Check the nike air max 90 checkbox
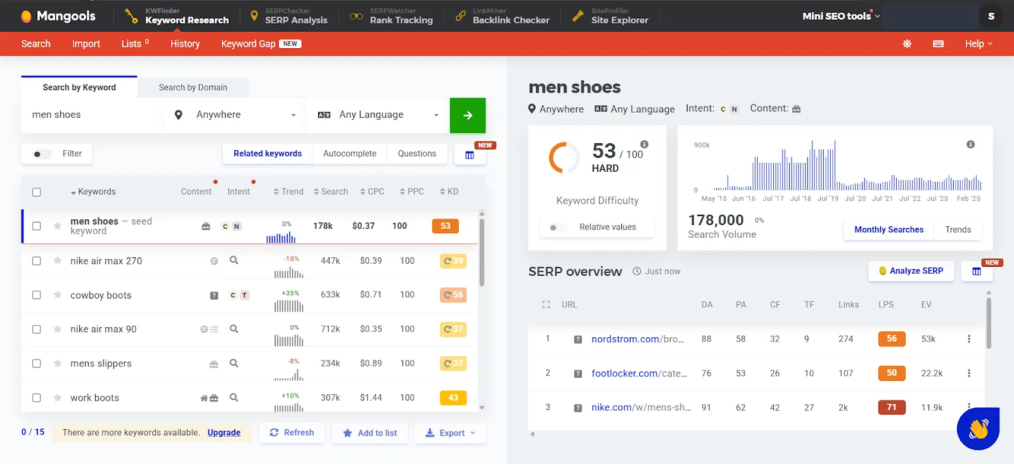Image resolution: width=1014 pixels, height=464 pixels. click(37, 329)
